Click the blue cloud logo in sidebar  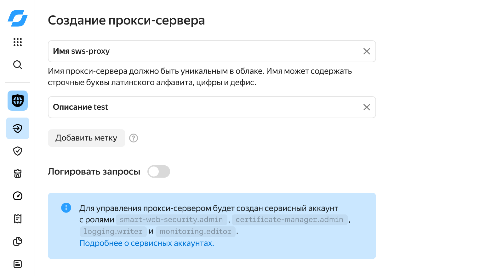[x=18, y=18]
